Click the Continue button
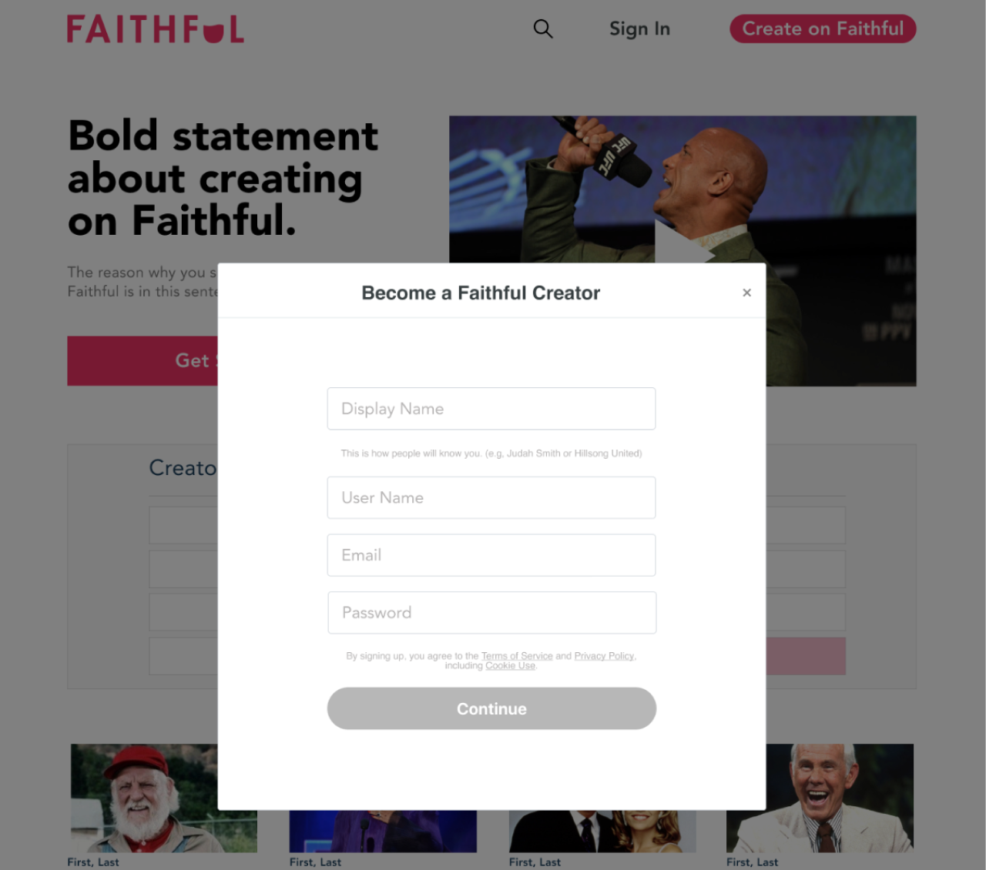Viewport: 986px width, 870px height. coord(491,708)
